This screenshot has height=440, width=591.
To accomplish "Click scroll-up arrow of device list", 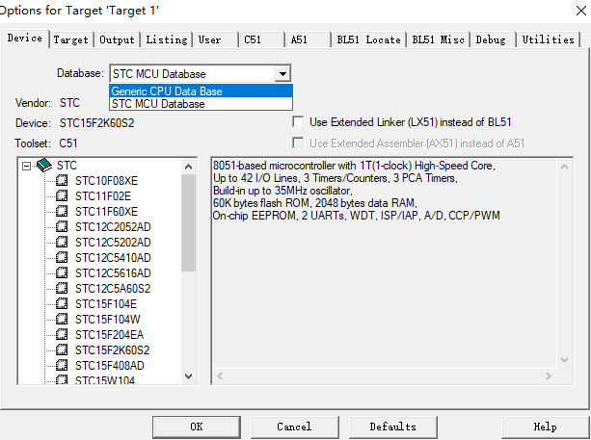I will pos(188,167).
